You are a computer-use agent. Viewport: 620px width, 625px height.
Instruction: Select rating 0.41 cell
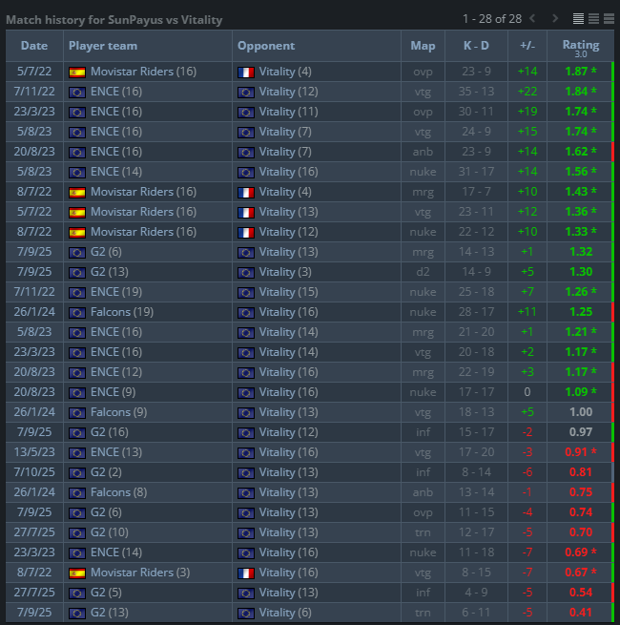click(581, 613)
